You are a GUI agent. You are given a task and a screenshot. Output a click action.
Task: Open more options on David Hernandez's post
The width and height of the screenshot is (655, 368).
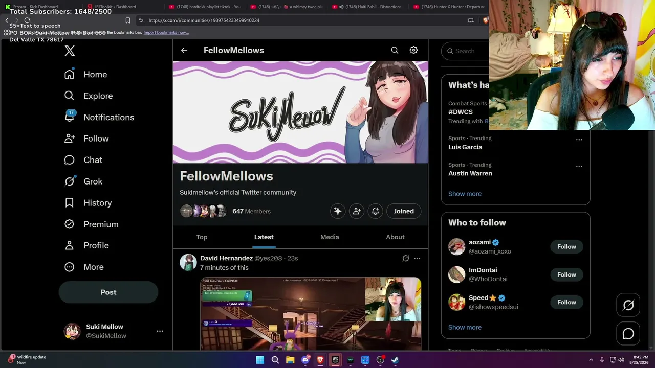point(417,259)
